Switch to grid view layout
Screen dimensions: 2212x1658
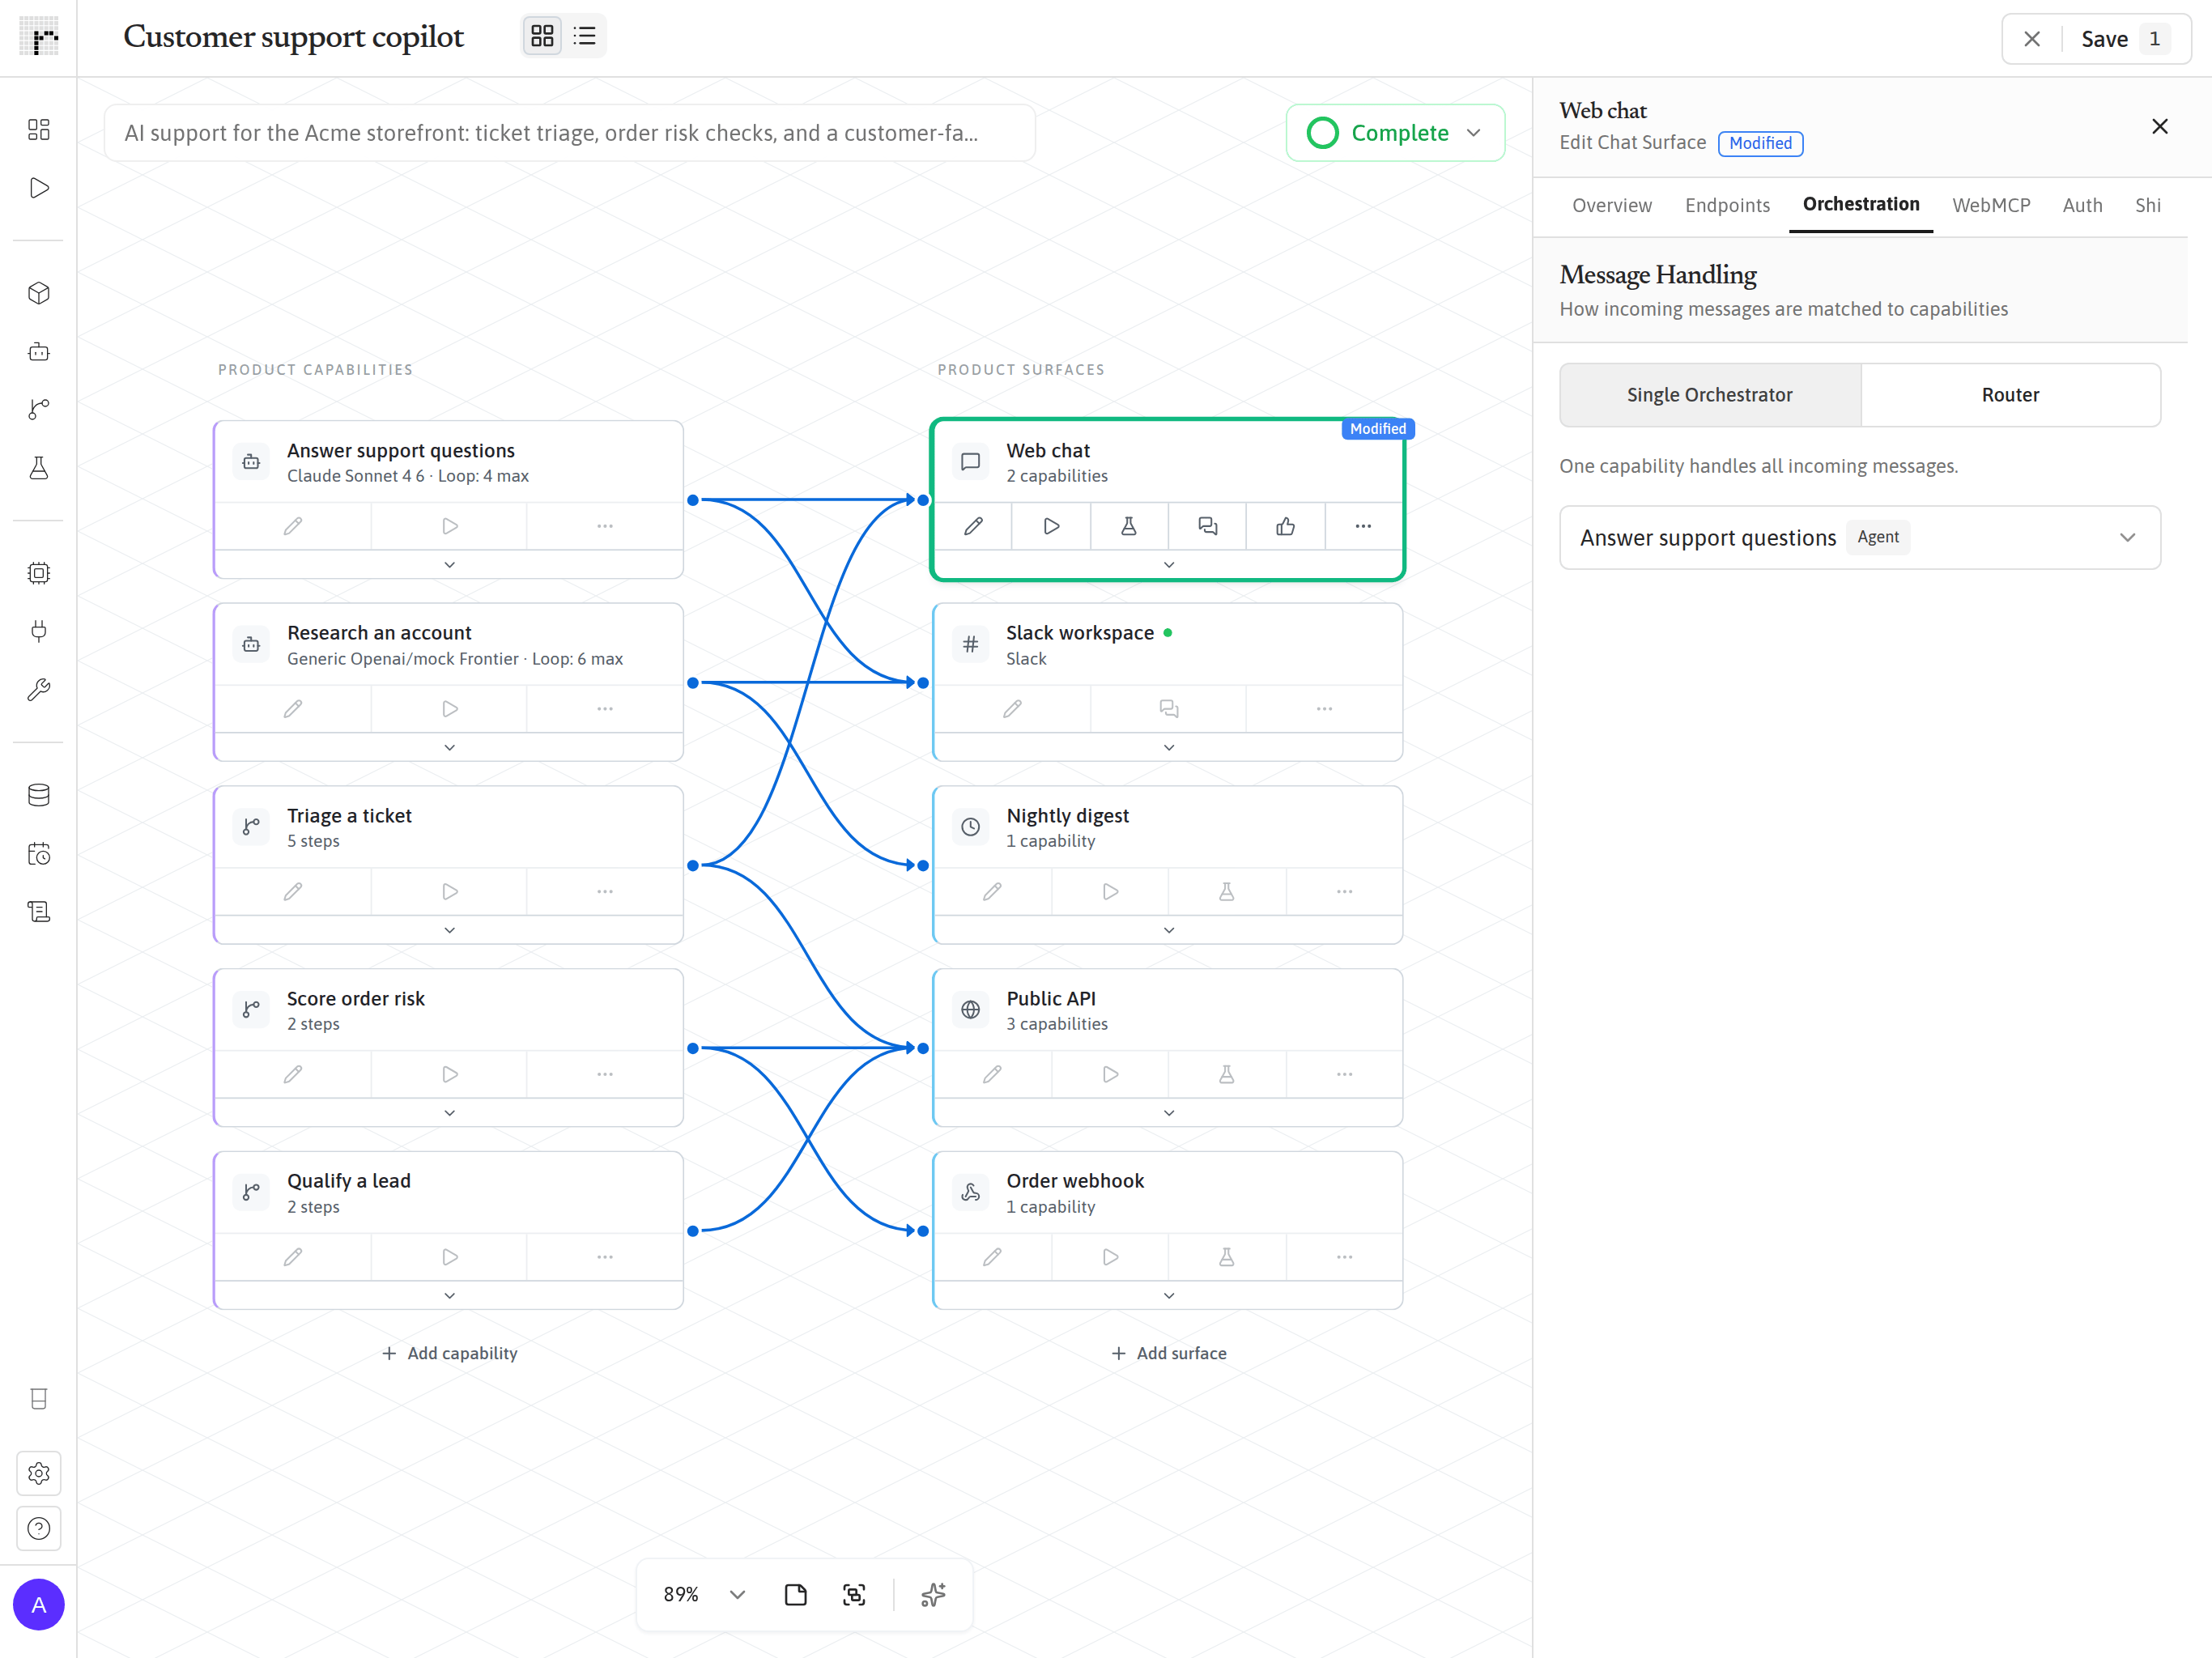tap(542, 37)
